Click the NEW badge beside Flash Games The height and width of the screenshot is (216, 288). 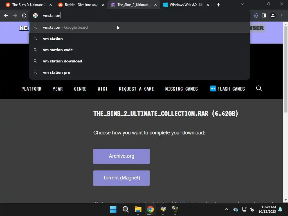[x=213, y=89]
